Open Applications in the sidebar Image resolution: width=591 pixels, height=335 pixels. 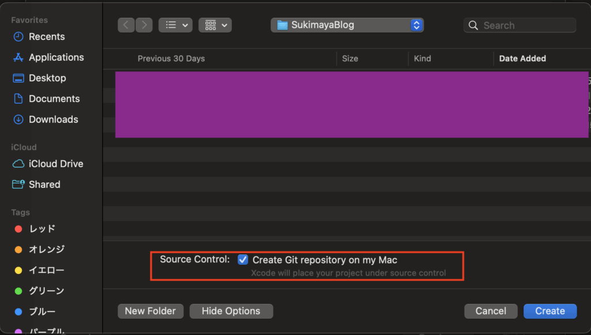click(48, 57)
